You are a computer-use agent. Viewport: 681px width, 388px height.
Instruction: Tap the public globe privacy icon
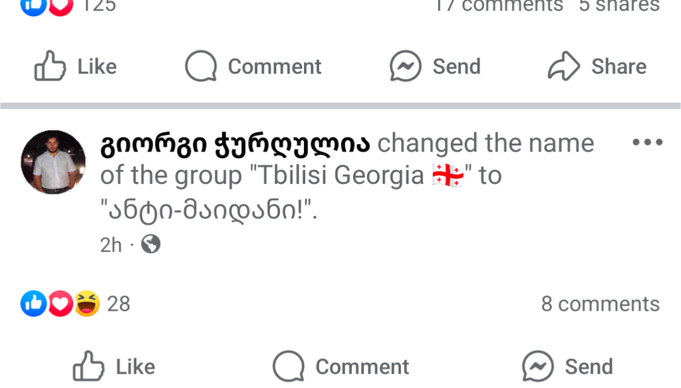[x=151, y=245]
